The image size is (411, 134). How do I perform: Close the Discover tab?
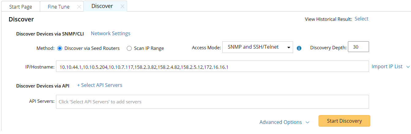coord(122,6)
